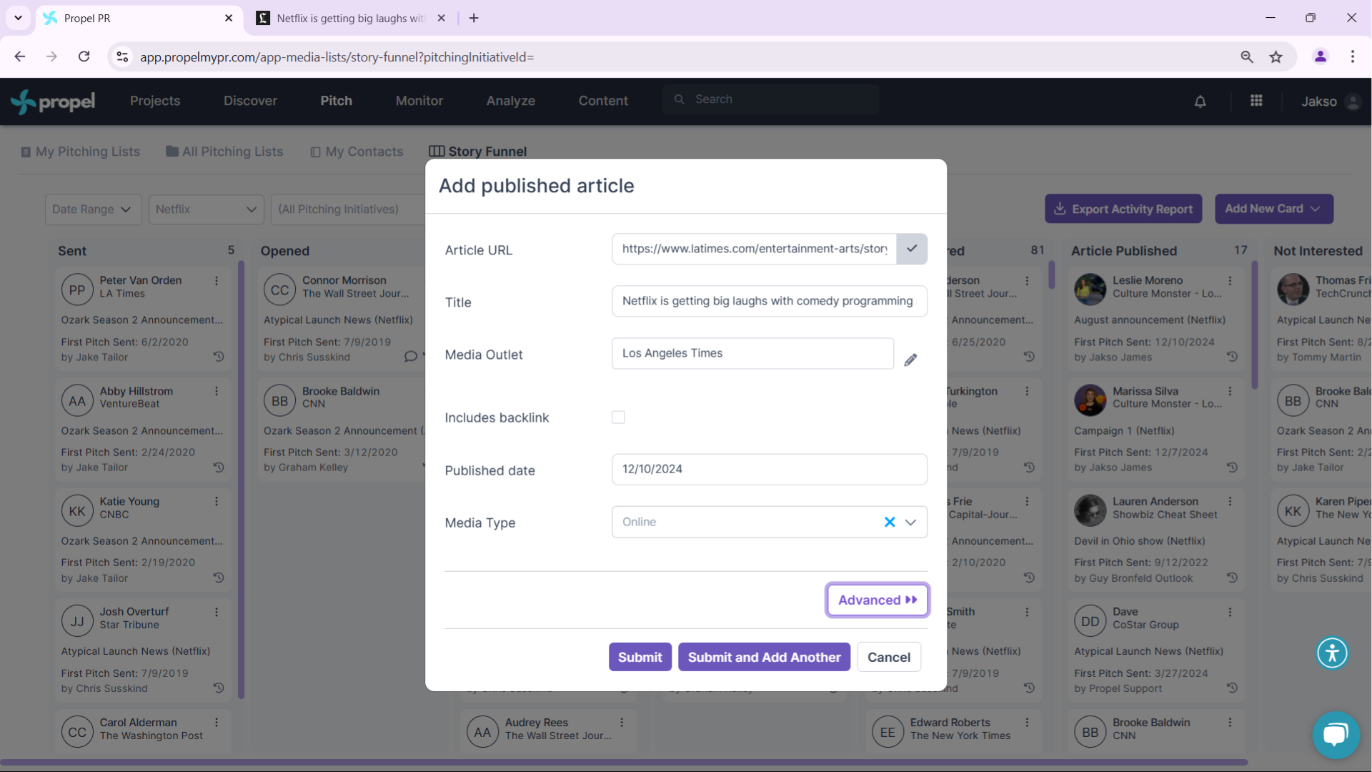
Task: Close the Netflix article browser tab
Action: [441, 18]
